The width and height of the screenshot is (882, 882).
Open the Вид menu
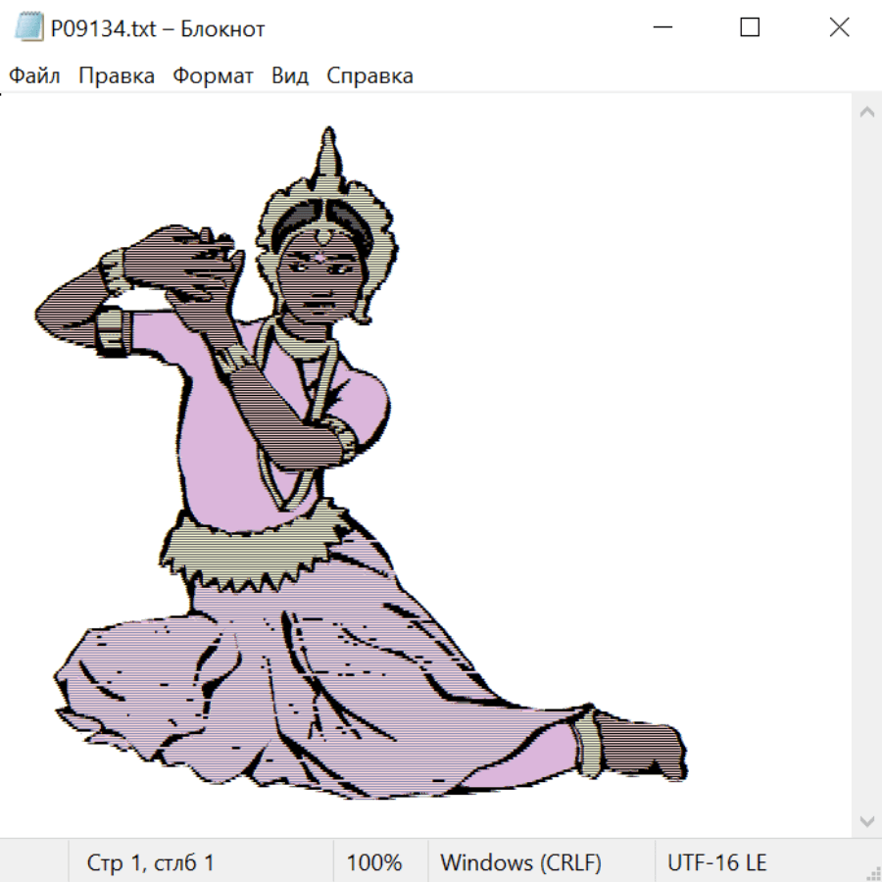[289, 76]
